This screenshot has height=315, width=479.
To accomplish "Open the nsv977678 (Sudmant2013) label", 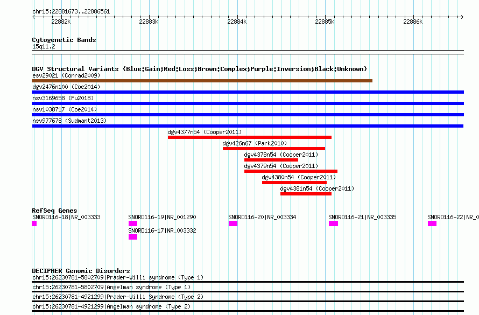I will [69, 121].
